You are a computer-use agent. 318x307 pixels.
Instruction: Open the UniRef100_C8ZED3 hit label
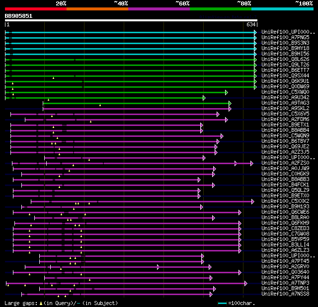click(x=285, y=229)
